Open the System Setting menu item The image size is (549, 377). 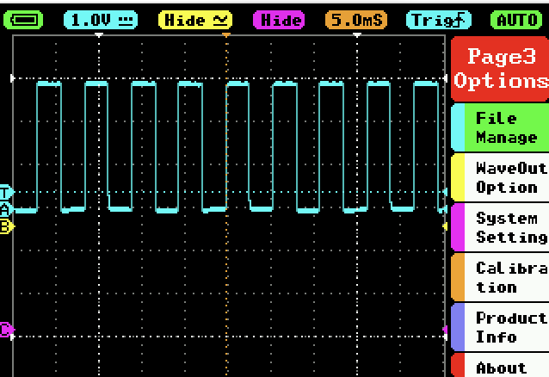point(500,228)
